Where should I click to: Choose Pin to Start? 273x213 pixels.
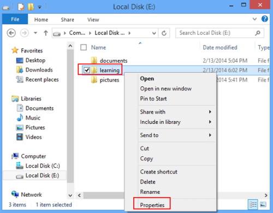point(153,99)
